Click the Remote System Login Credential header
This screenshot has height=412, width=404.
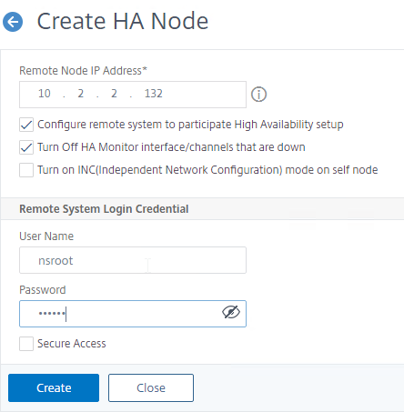(104, 209)
